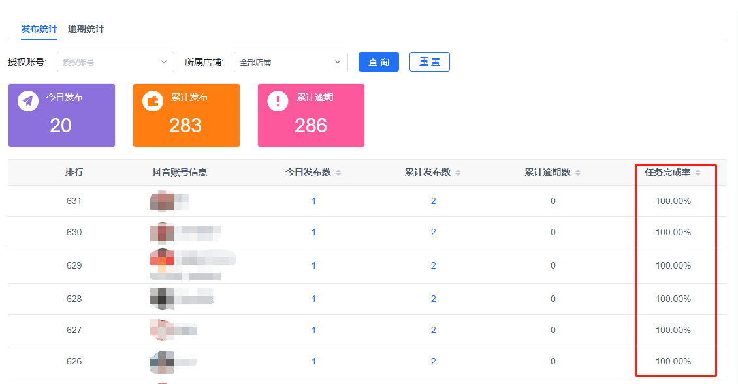
Task: Click the exclamation icon on 累计逾期 card
Action: 278,101
